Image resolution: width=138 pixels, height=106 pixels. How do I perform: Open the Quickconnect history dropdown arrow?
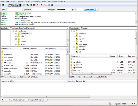pyautogui.click(x=97, y=9)
